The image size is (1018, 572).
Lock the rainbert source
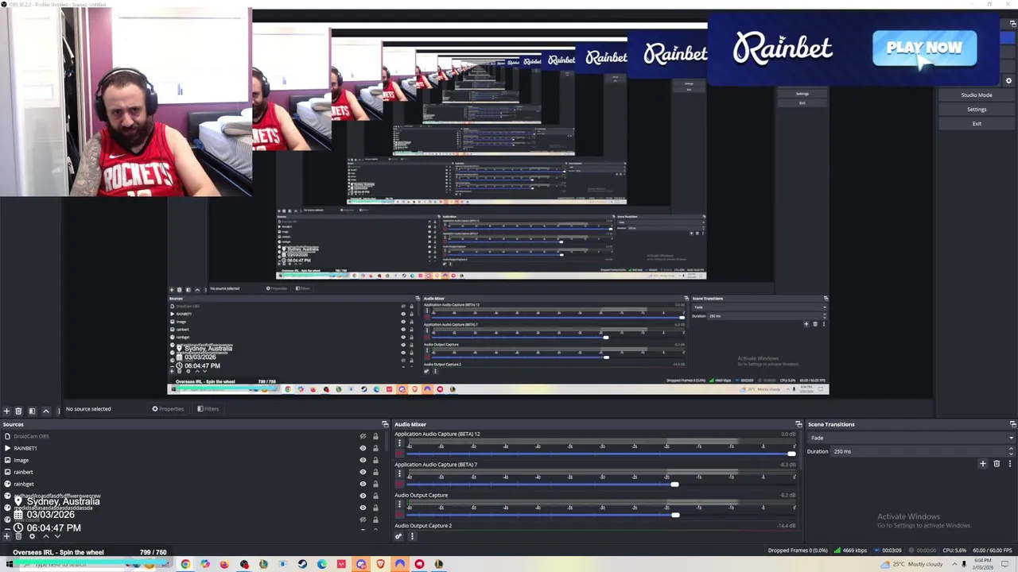click(x=375, y=472)
